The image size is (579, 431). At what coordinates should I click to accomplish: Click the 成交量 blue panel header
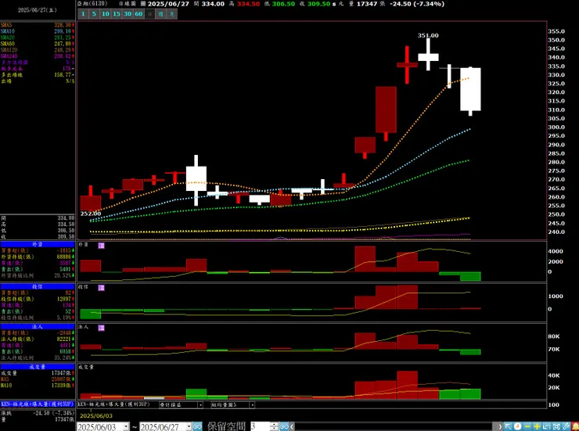(38, 367)
